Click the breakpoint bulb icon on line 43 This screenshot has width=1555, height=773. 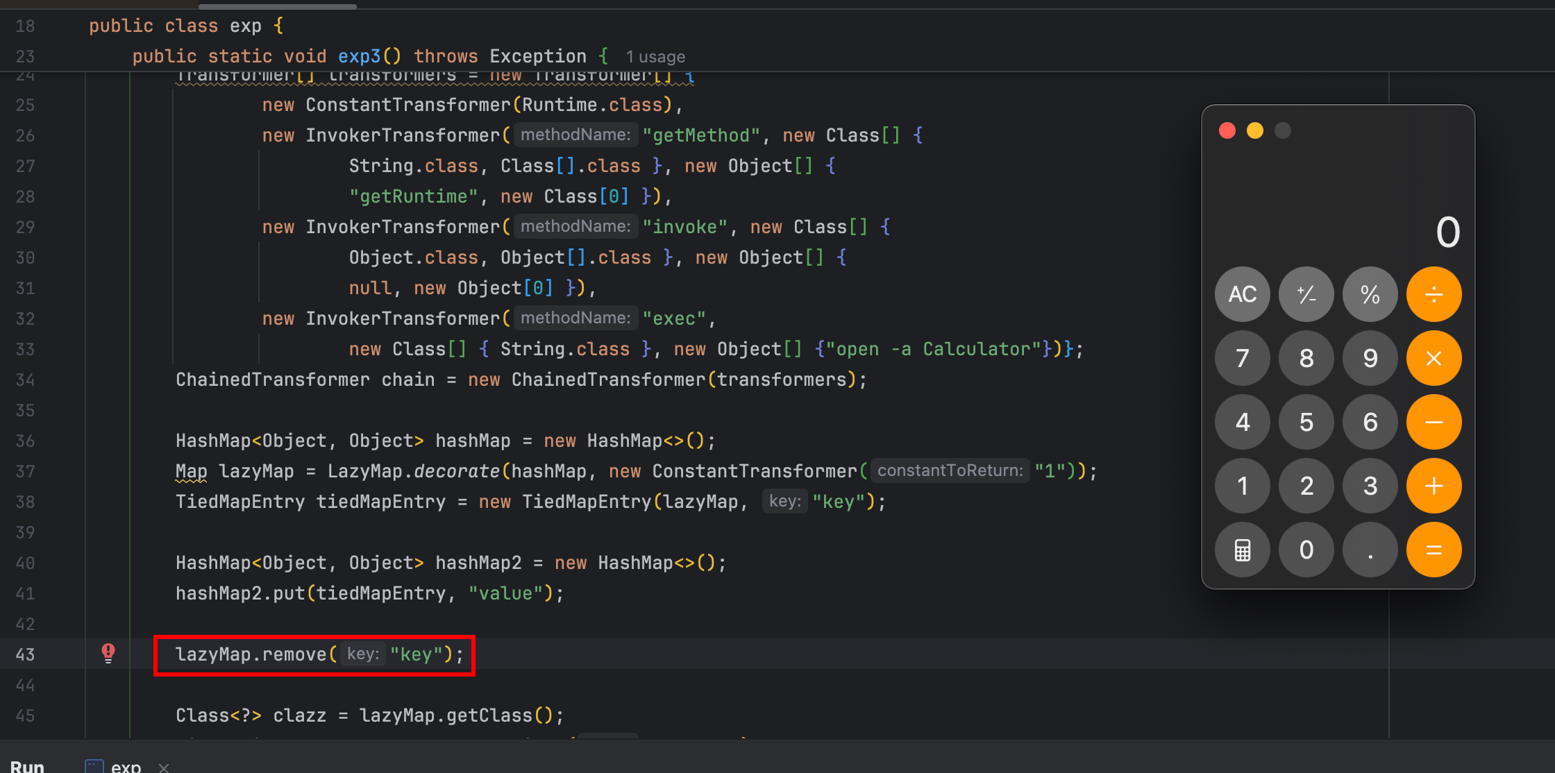[x=108, y=653]
